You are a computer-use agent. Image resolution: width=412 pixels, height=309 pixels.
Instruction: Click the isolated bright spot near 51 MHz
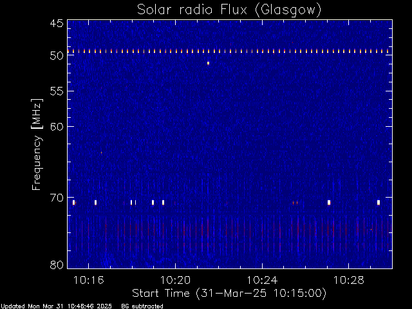click(208, 63)
